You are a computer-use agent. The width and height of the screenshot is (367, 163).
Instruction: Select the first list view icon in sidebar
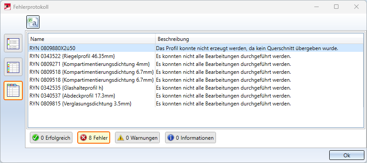click(13, 43)
